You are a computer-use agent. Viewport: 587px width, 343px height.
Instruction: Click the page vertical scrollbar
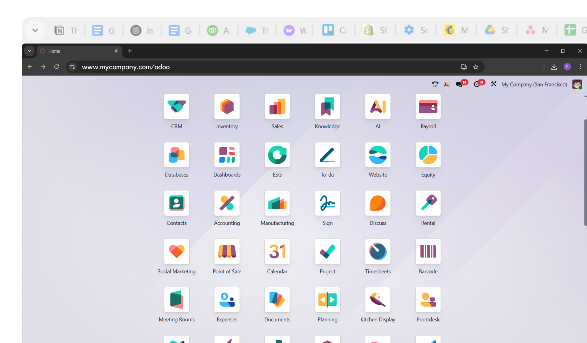[x=585, y=173]
